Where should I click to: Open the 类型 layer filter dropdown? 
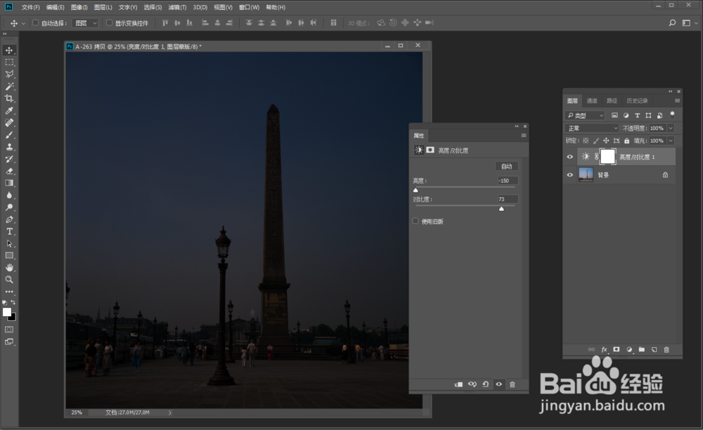coord(585,115)
